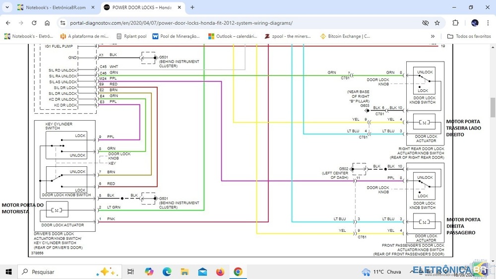This screenshot has width=496, height=279.
Task: Open Chrome's three-dot menu
Action: pyautogui.click(x=488, y=23)
